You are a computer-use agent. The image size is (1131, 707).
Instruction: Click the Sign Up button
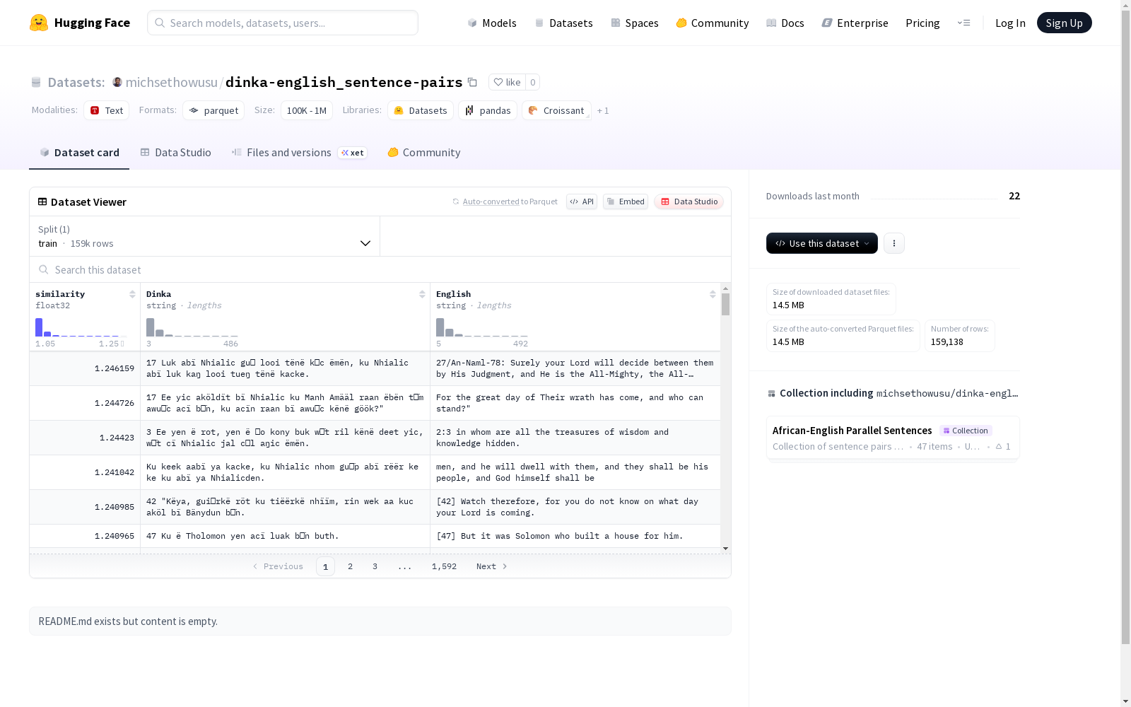[x=1064, y=23]
